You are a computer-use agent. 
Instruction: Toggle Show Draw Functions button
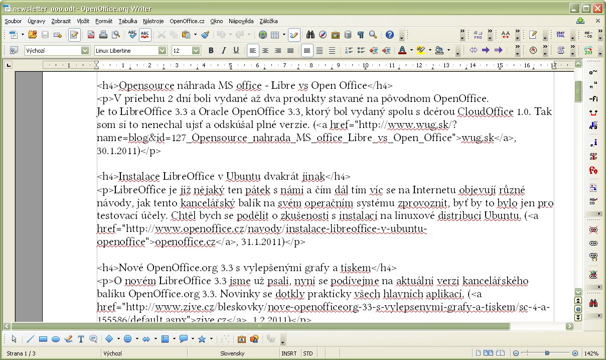click(294, 35)
